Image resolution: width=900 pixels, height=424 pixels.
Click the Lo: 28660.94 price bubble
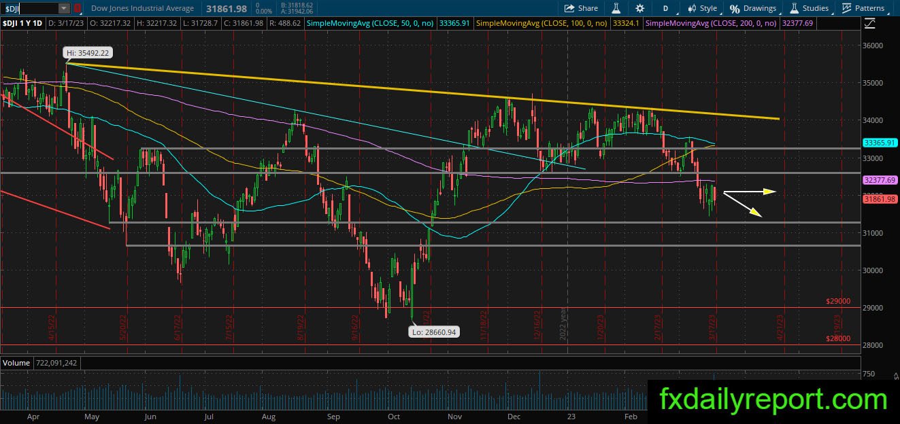(433, 332)
